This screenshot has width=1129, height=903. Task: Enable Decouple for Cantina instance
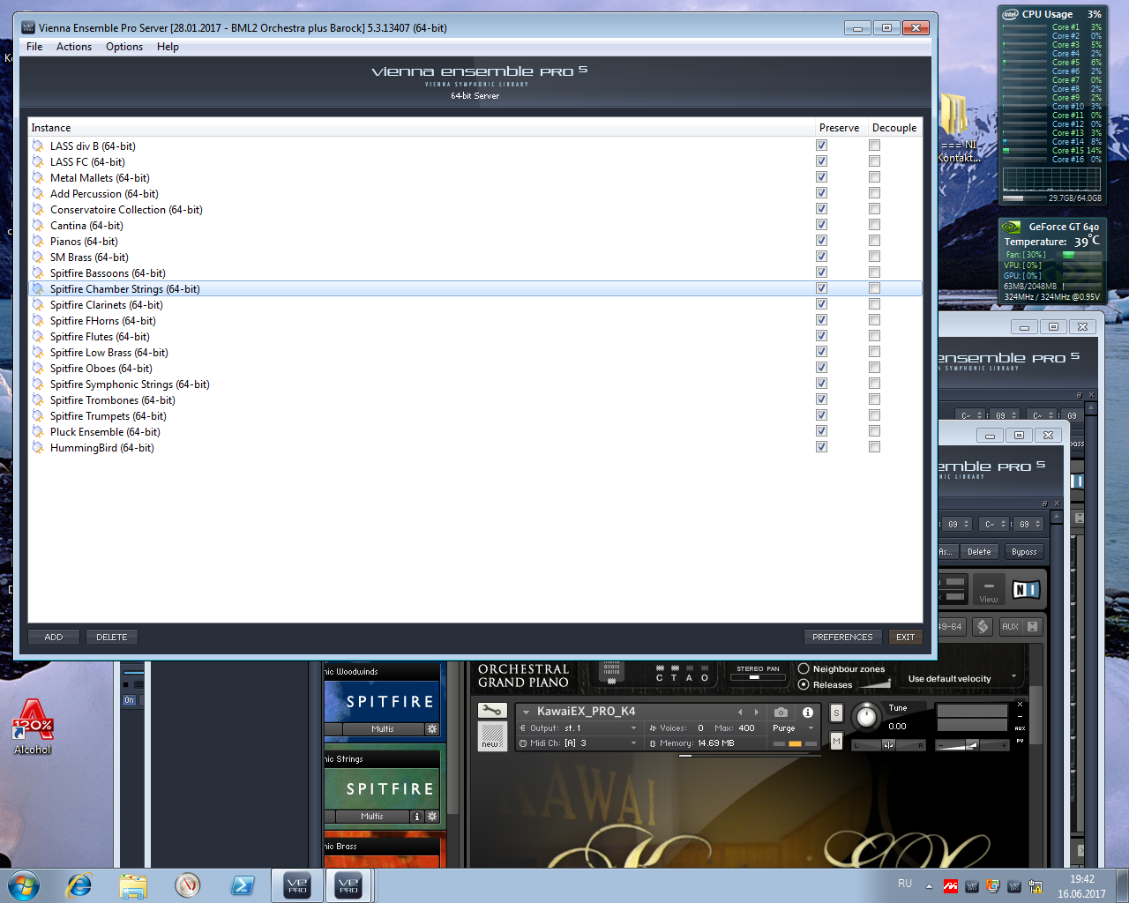point(874,225)
